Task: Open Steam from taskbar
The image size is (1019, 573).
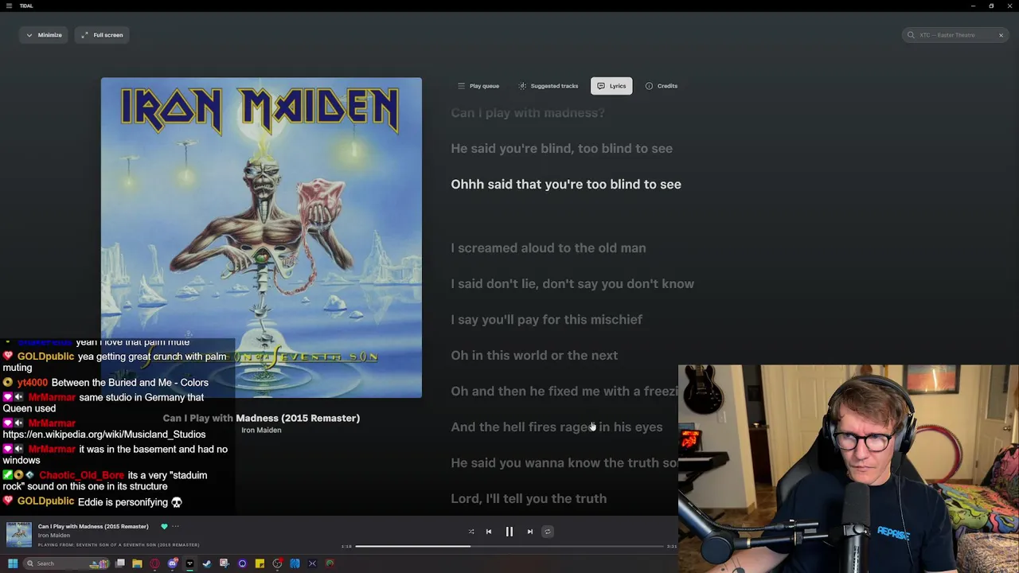Action: click(207, 563)
